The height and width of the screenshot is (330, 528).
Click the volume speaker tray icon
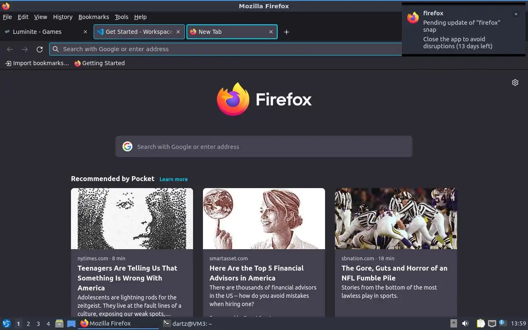click(x=465, y=323)
